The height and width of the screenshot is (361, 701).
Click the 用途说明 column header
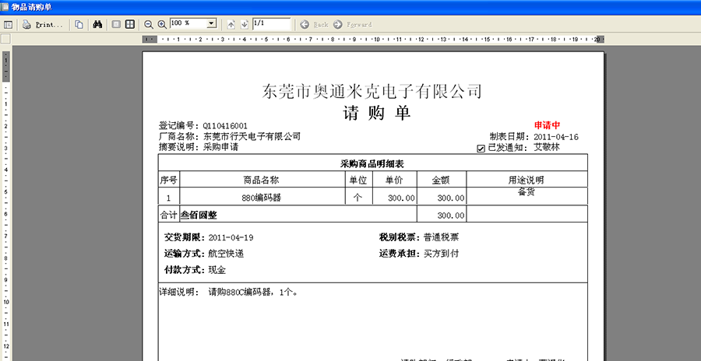pyautogui.click(x=527, y=180)
